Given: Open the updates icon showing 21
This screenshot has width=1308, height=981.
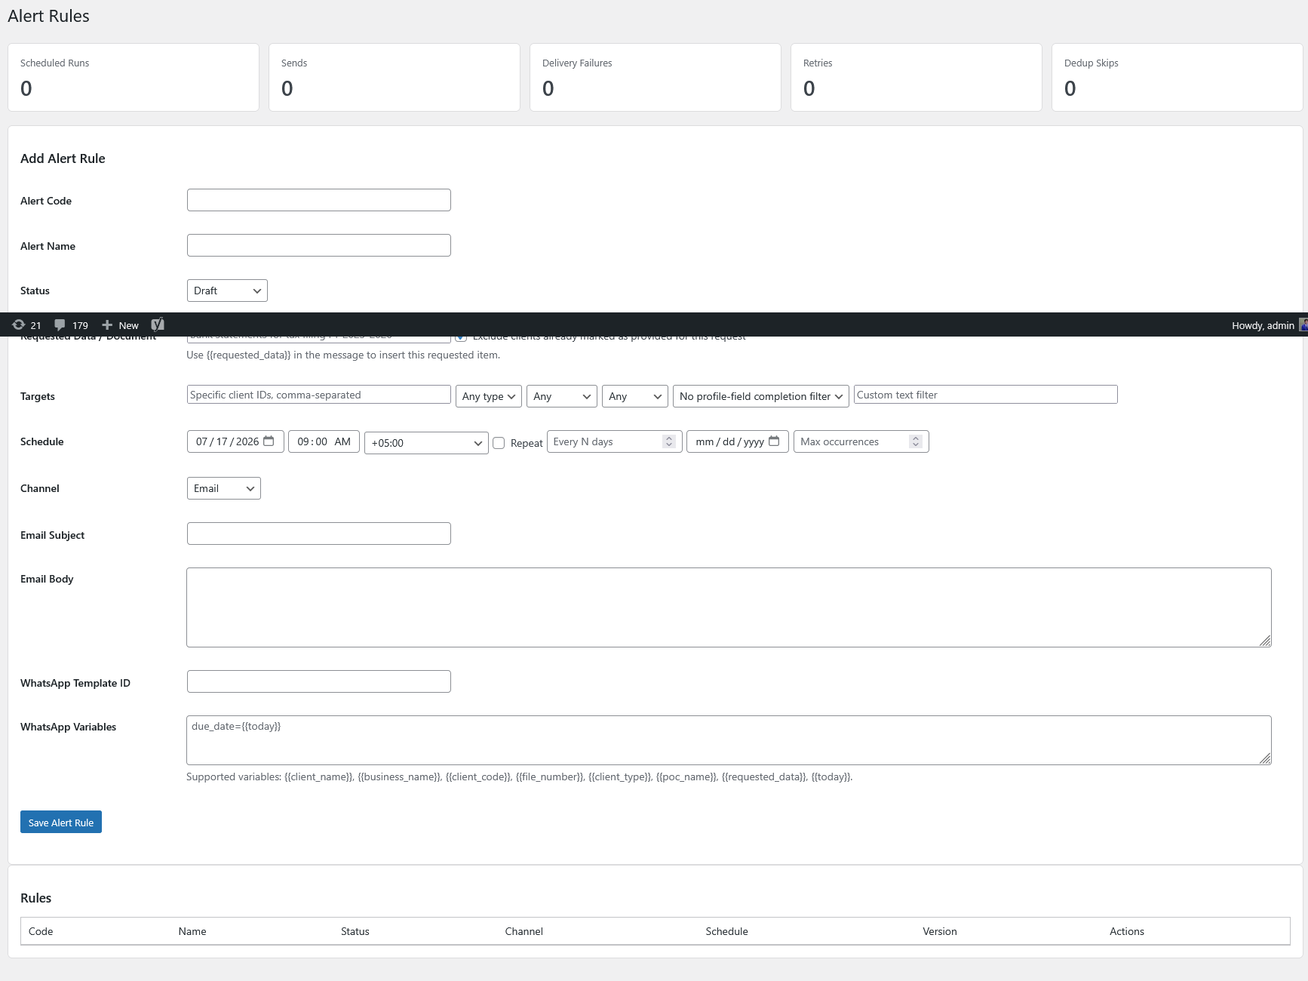Looking at the screenshot, I should [x=26, y=325].
